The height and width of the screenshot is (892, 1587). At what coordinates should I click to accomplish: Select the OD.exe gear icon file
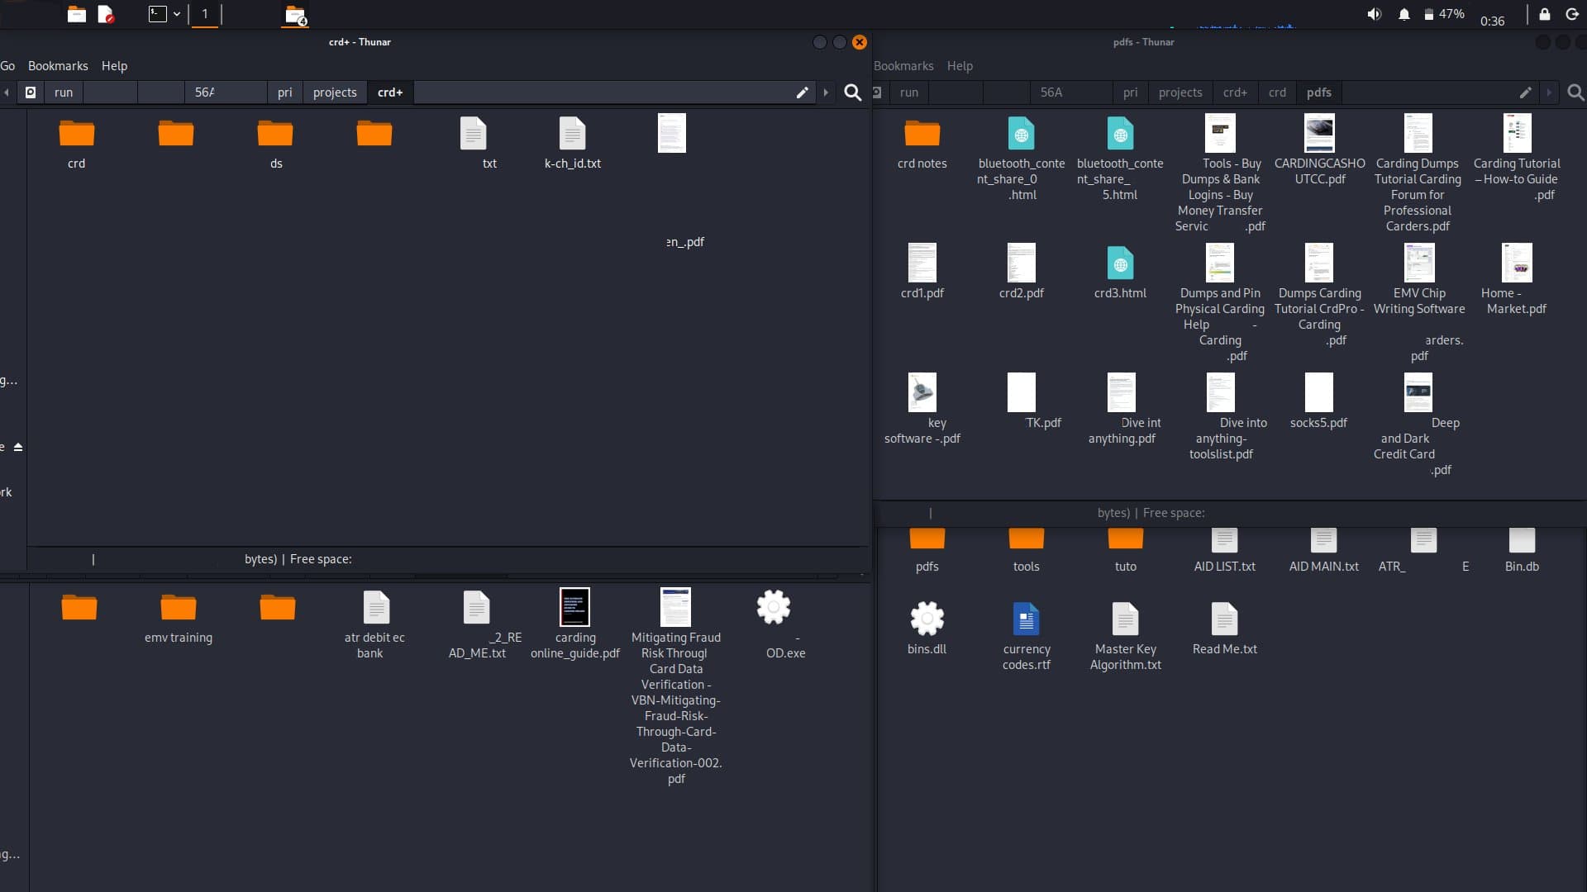[774, 607]
